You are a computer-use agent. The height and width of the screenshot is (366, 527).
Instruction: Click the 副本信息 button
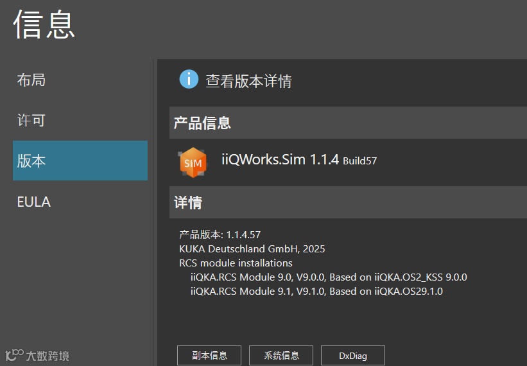(209, 355)
